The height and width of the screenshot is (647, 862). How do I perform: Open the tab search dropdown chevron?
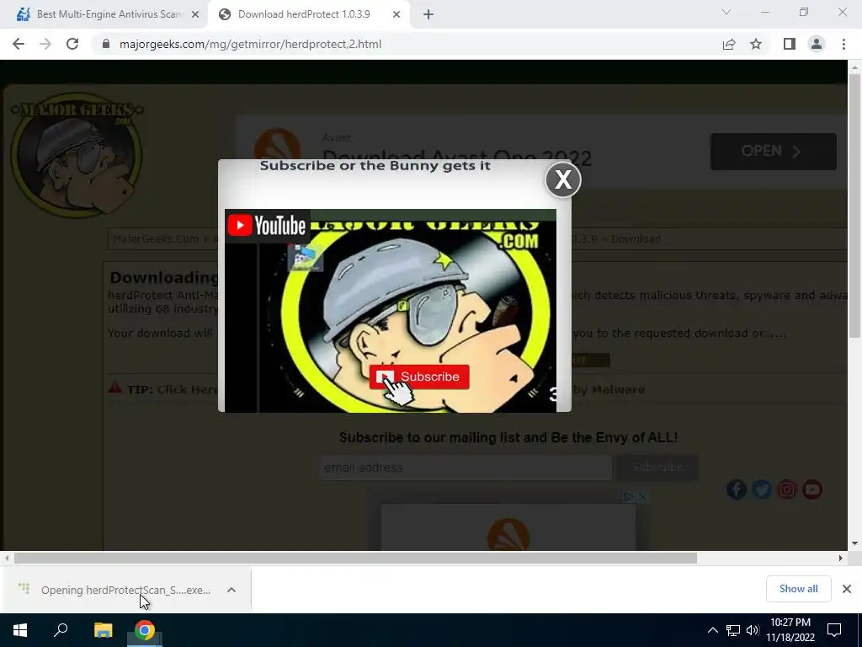coord(726,12)
